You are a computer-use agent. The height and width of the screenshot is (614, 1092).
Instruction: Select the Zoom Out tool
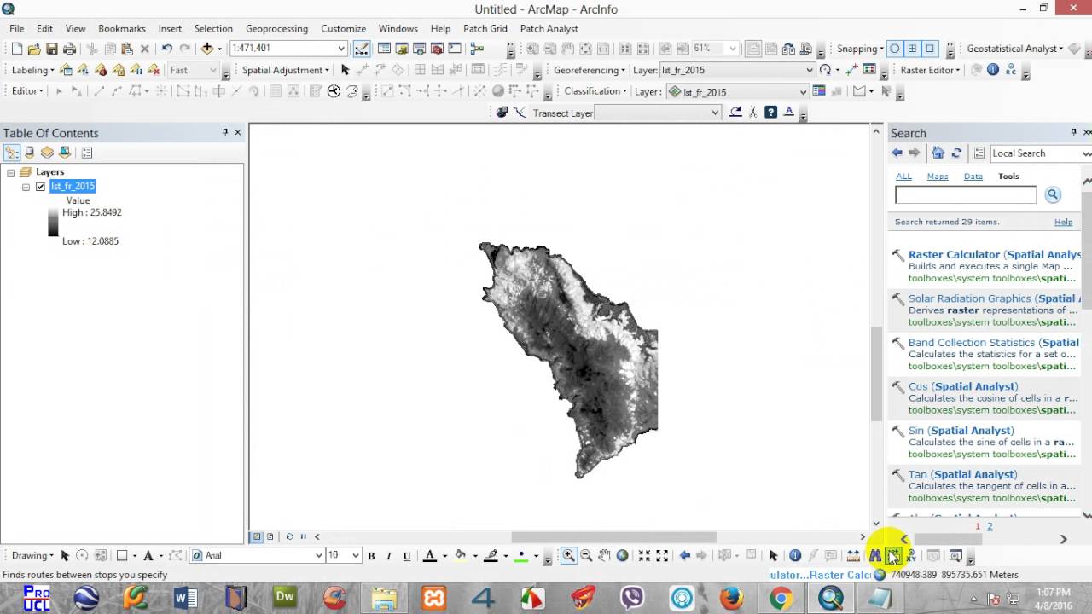(586, 555)
